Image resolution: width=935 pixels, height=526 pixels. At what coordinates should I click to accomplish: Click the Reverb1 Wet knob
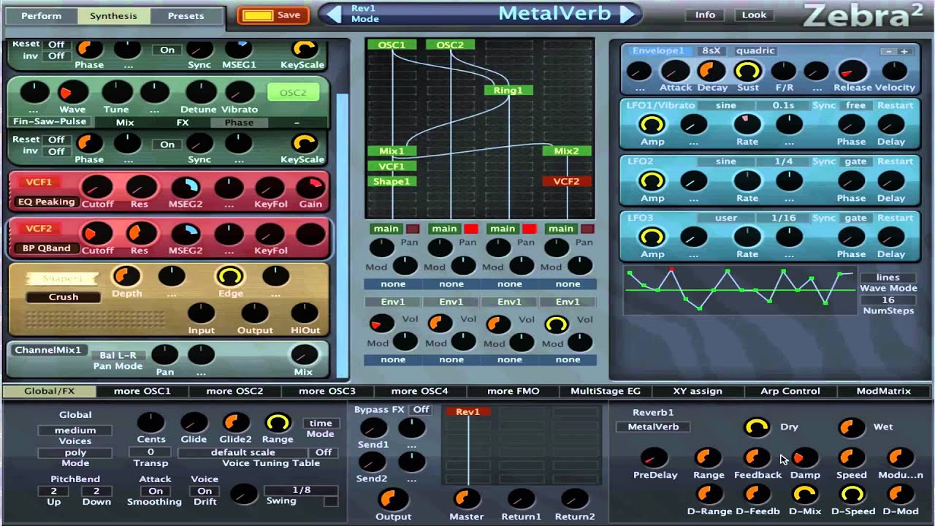point(851,427)
